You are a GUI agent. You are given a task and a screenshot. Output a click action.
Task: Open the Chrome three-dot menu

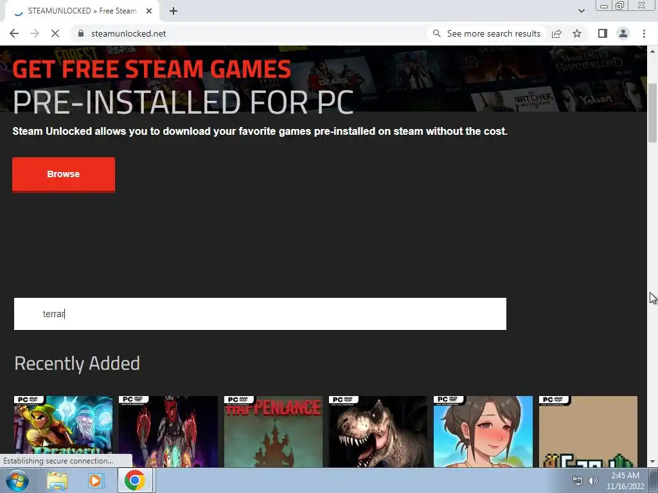click(644, 33)
